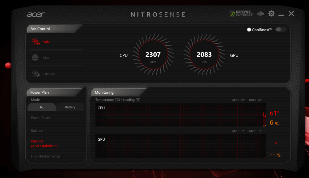Click the Acer logo
This screenshot has width=309, height=178.
36,15
